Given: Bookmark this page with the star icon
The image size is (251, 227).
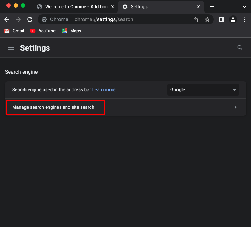Looking at the screenshot, I should tap(207, 20).
